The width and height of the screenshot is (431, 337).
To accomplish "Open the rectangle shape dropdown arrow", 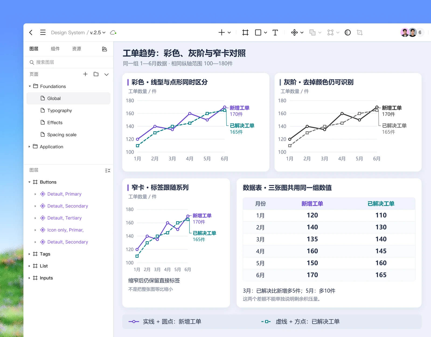I will [x=266, y=33].
